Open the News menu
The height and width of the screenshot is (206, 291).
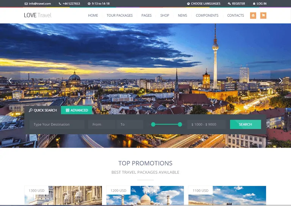[182, 16]
